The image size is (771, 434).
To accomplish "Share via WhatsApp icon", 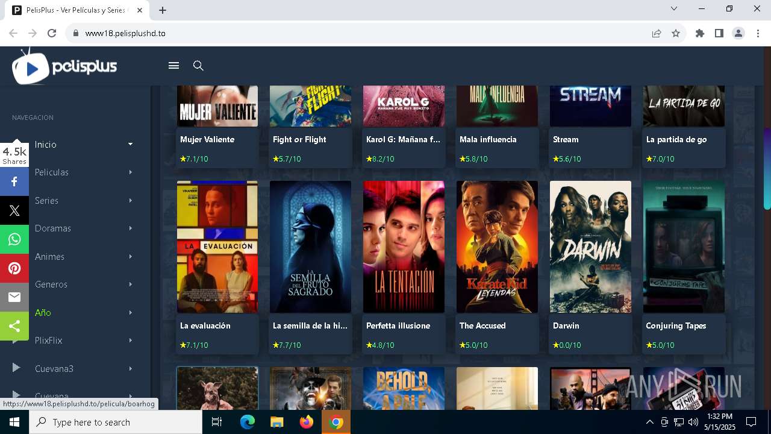I will pos(14,239).
